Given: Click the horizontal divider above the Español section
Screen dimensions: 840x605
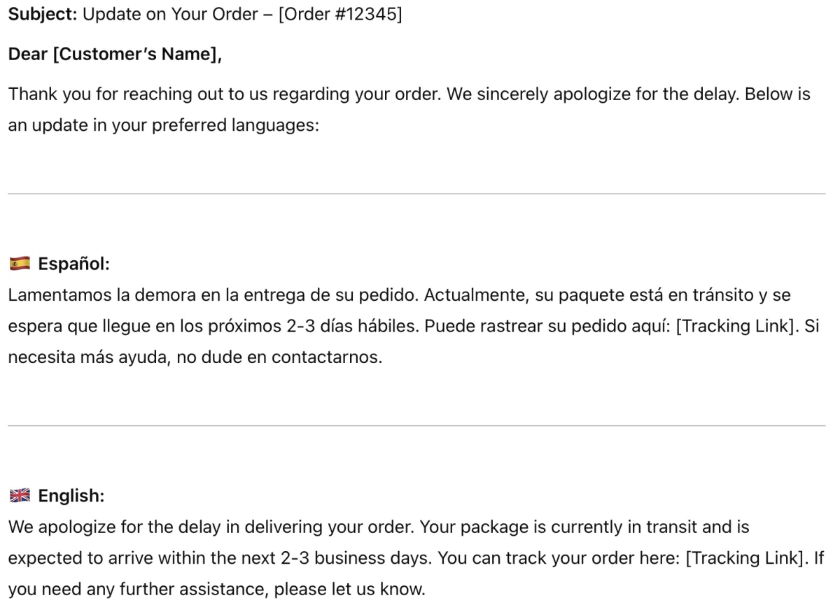Looking at the screenshot, I should [417, 194].
